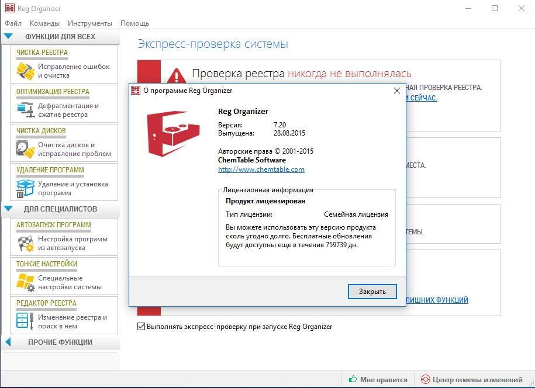Click Очистка дисков и исправление проблем
This screenshot has height=388, width=535.
(x=74, y=150)
